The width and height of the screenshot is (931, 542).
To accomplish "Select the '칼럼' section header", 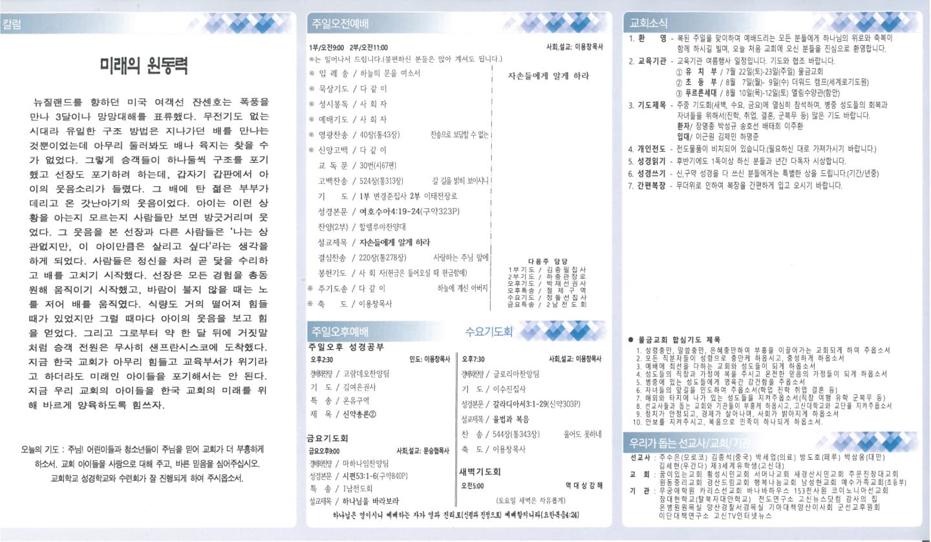I will coord(12,25).
